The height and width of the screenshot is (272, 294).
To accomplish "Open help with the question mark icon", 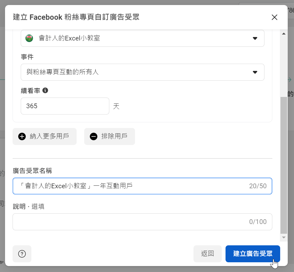I will coord(22,254).
